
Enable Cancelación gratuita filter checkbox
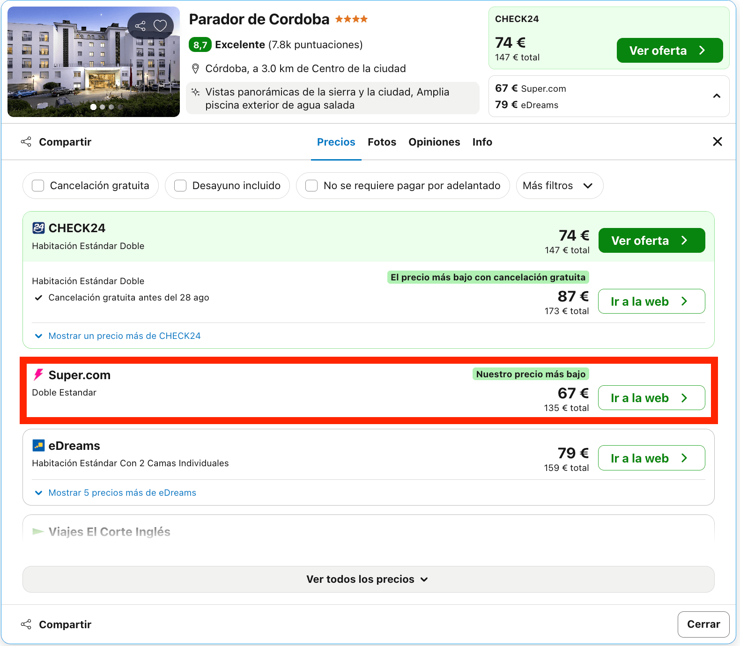pos(38,186)
